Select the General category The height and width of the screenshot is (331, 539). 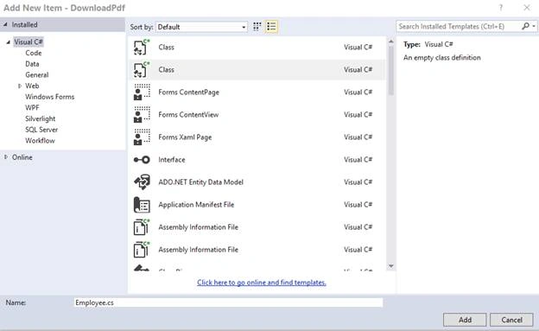(37, 75)
